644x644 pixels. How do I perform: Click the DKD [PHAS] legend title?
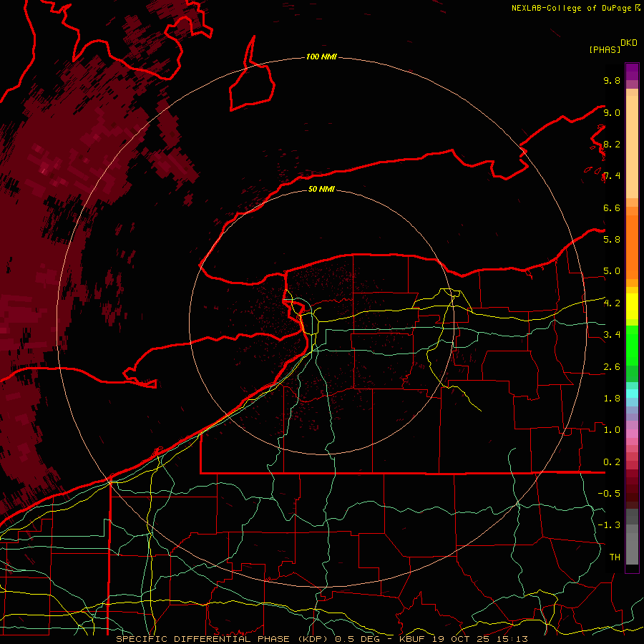(x=613, y=46)
